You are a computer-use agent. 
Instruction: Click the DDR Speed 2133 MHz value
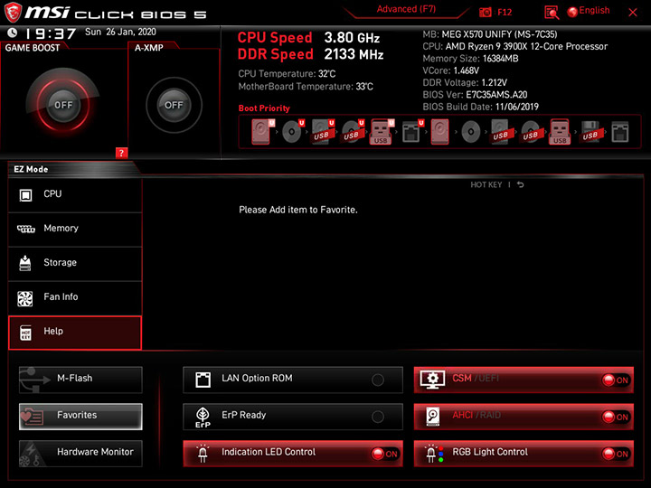(354, 54)
